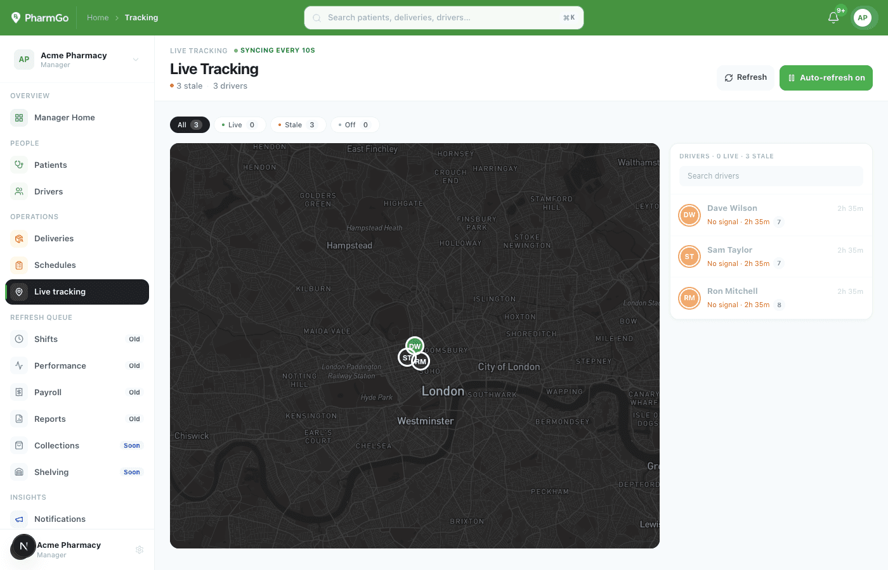Open Manager Home in the sidebar

point(77,118)
